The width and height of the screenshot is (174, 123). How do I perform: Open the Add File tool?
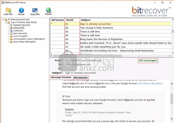[8, 11]
